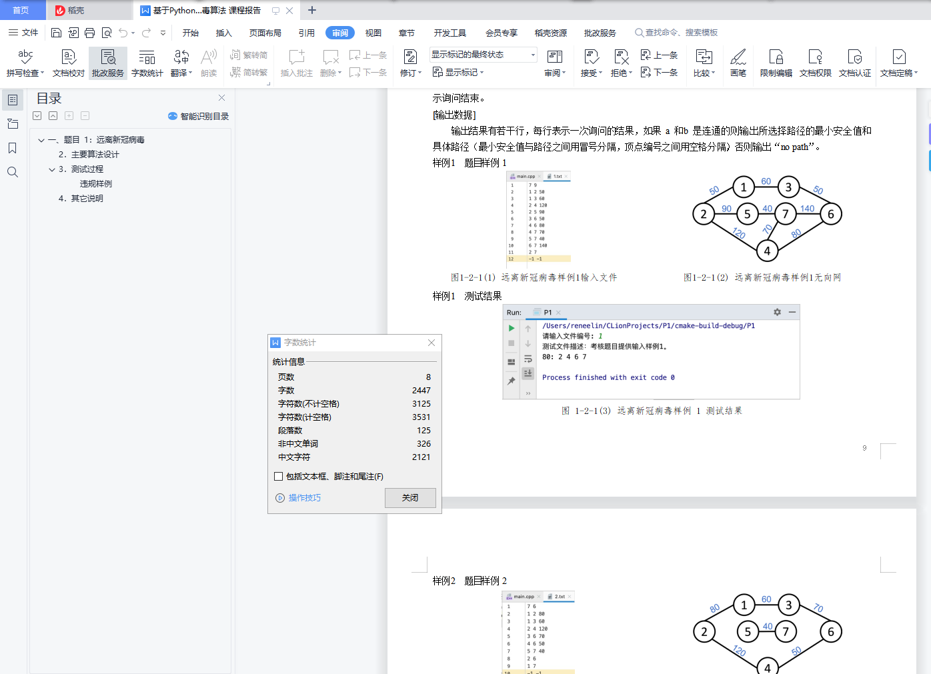Viewport: 931px width, 674px height.
Task: Switch to the 插入 ribbon tab
Action: click(x=224, y=33)
